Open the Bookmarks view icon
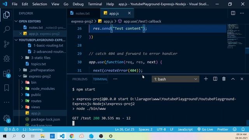The width and height of the screenshot is (249, 140). pos(7,87)
